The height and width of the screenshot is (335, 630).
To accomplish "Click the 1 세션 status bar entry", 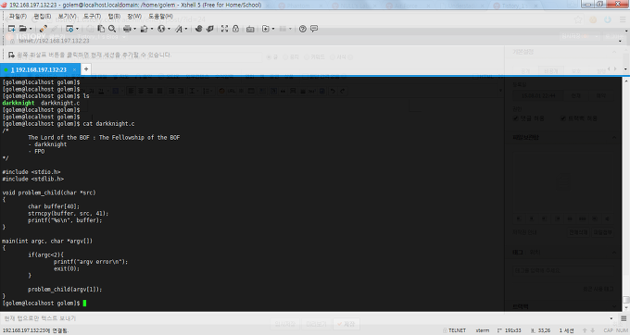I will point(566,330).
